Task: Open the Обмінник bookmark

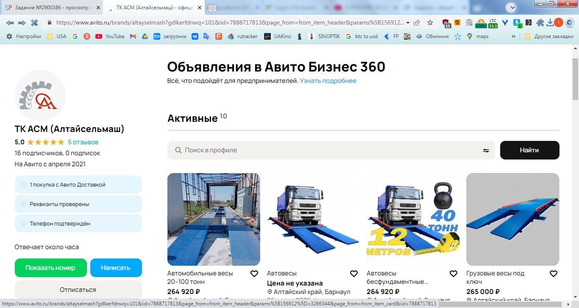Action: [432, 36]
